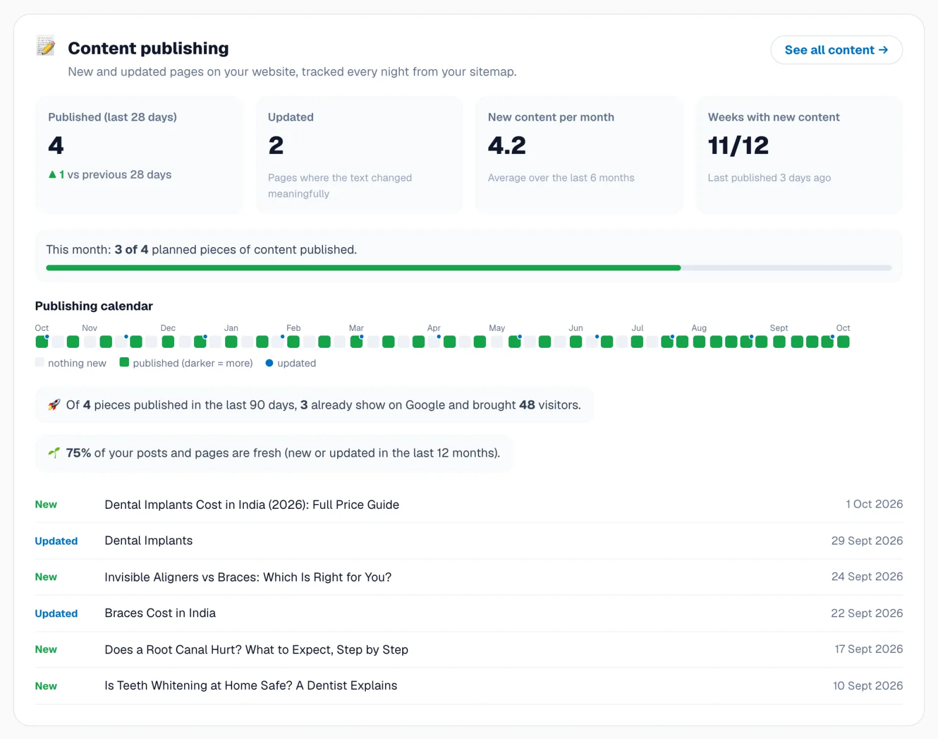Click the '29 Sept 2026' date
This screenshot has width=938, height=739.
pos(867,541)
